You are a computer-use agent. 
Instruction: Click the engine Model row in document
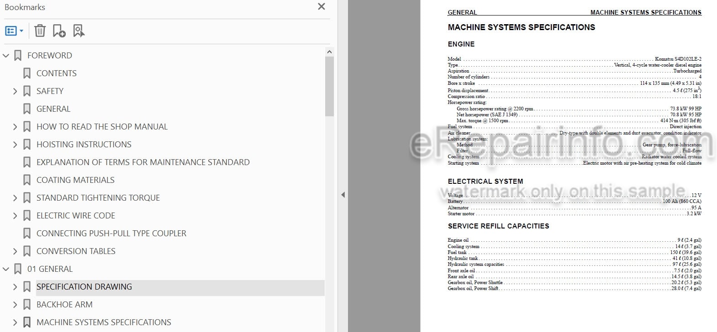pos(575,59)
